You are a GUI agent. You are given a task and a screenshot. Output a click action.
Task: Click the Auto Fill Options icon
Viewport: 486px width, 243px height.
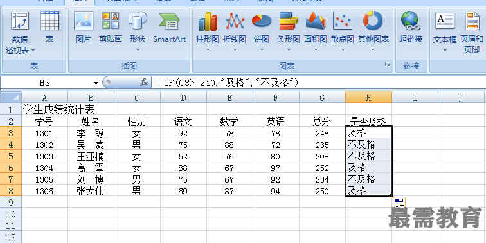pyautogui.click(x=399, y=203)
